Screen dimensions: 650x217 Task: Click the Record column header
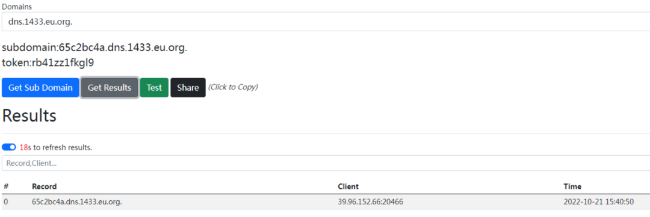pyautogui.click(x=45, y=186)
